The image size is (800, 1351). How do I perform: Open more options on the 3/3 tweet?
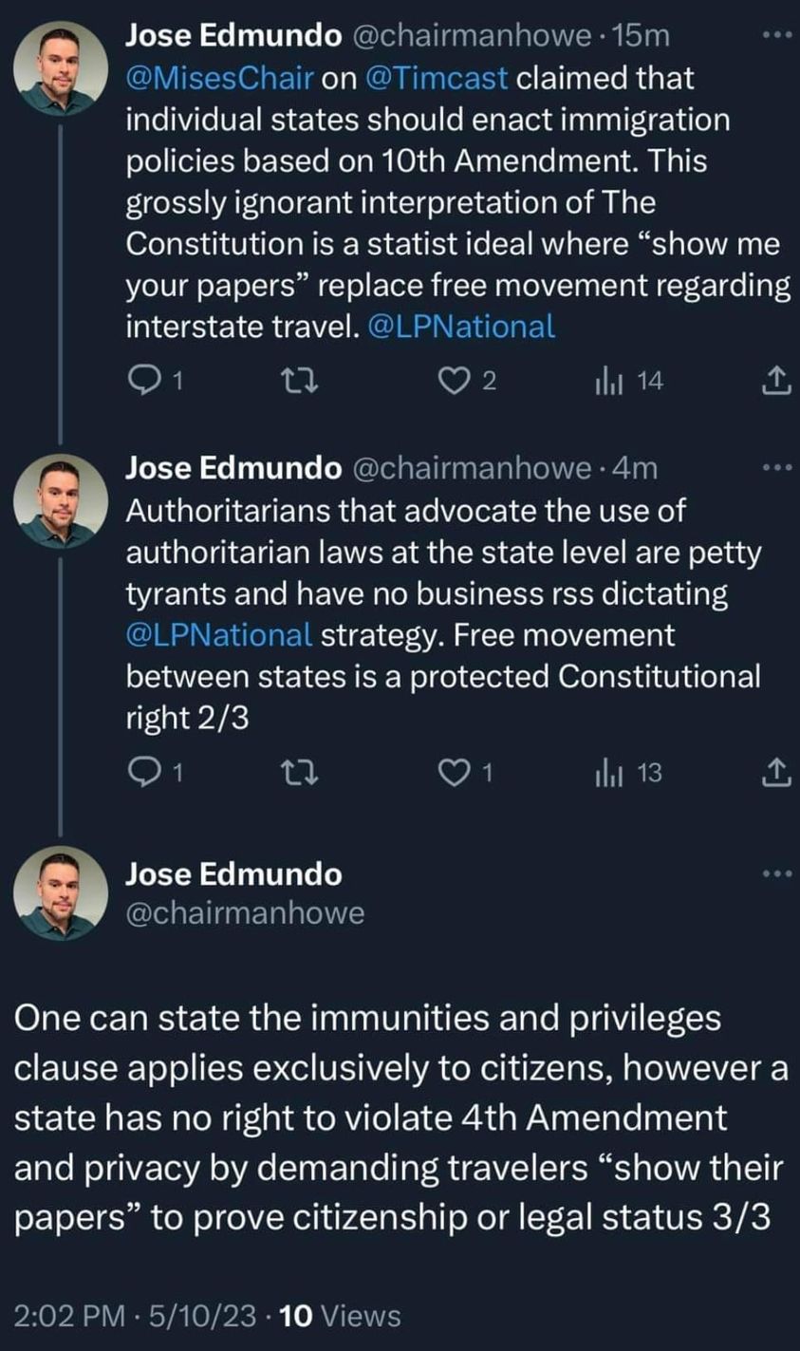point(775,872)
